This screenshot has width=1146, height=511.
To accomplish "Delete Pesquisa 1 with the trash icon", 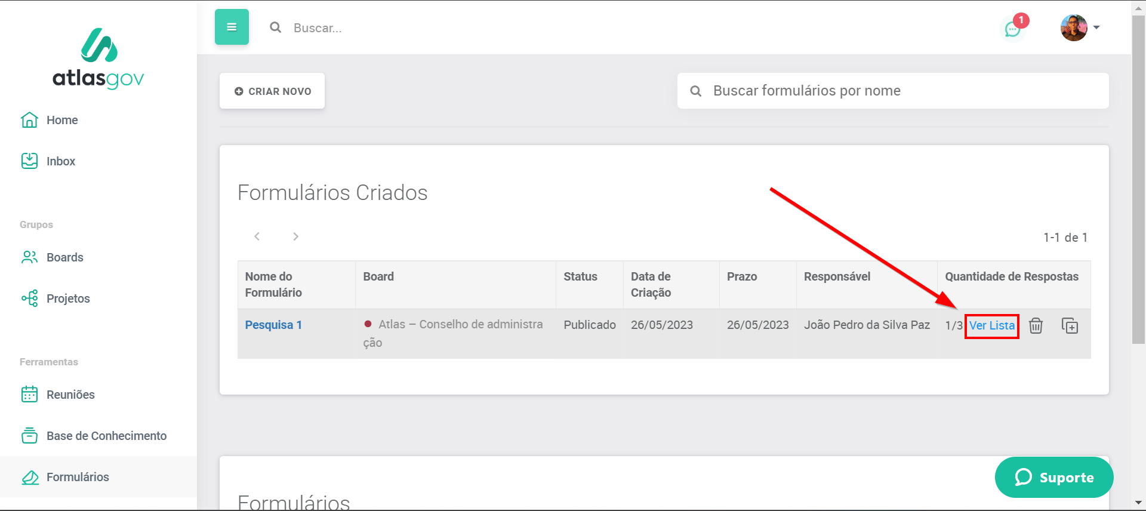I will coord(1036,326).
